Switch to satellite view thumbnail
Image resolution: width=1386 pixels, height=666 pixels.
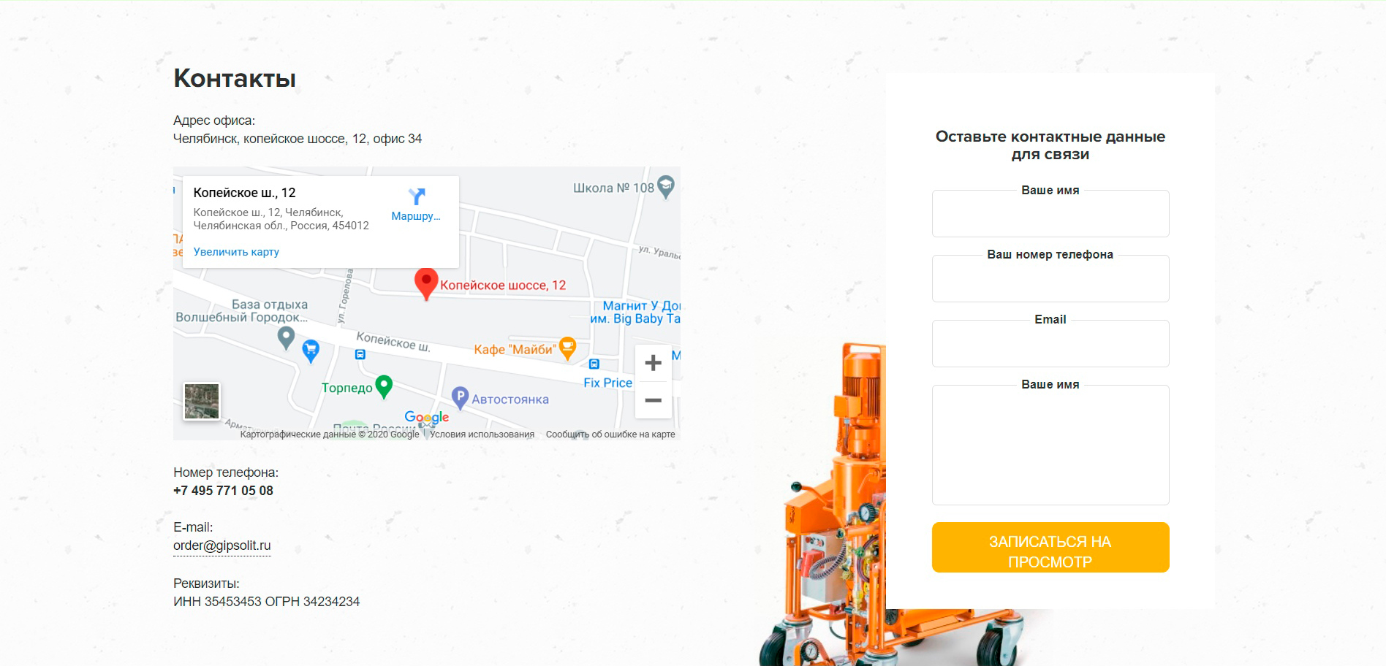point(202,402)
